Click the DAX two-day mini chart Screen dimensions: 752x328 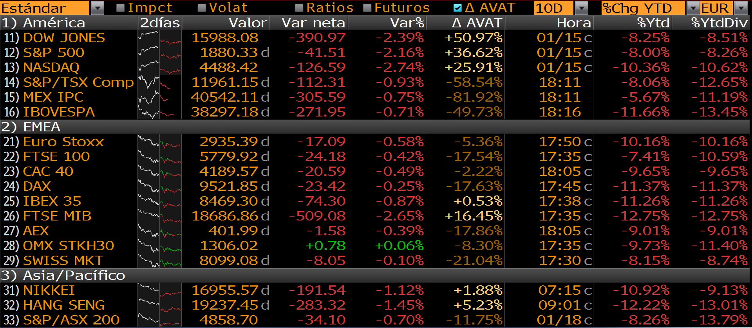pos(159,186)
